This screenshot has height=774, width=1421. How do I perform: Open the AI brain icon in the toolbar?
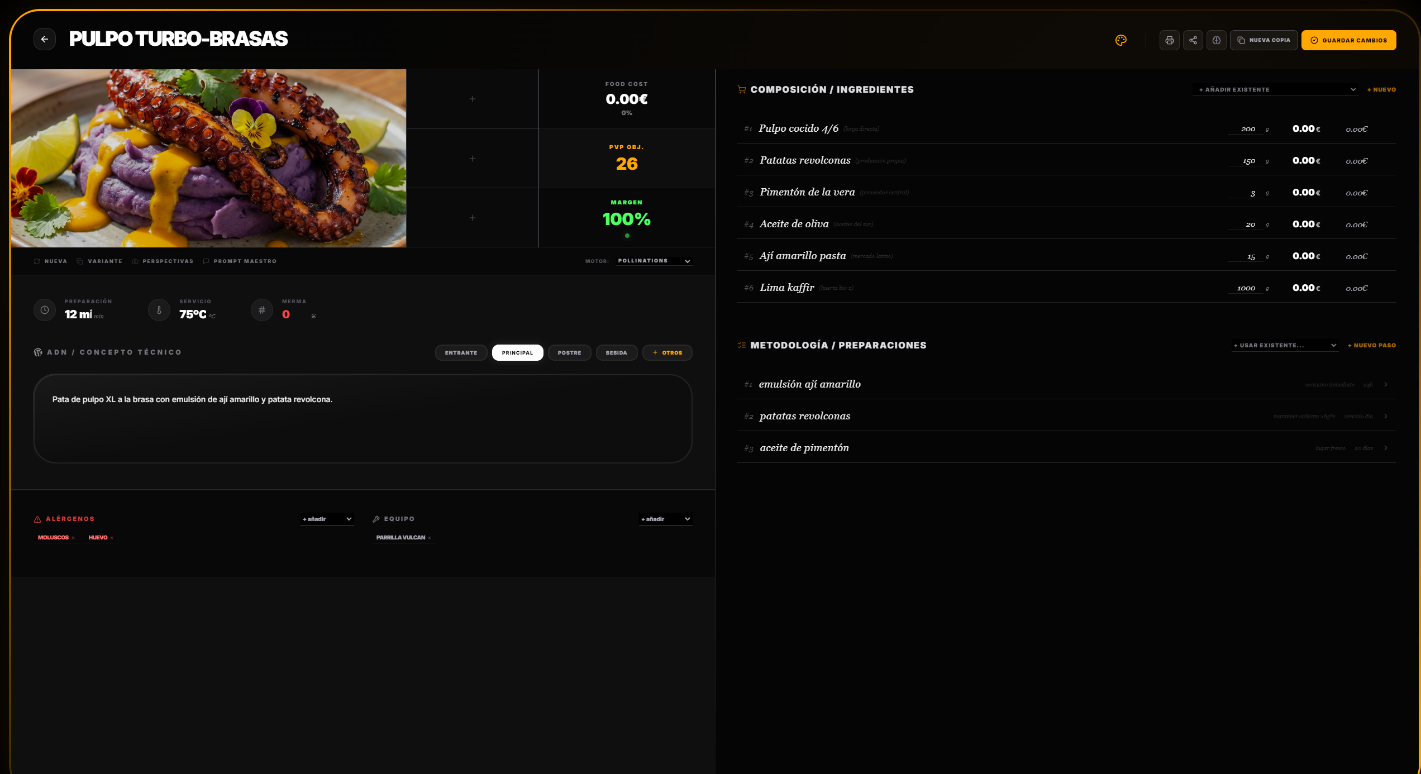click(x=1217, y=40)
